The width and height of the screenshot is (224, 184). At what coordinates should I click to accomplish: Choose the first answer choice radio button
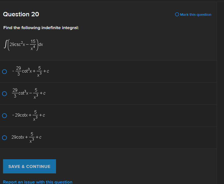pos(4,71)
